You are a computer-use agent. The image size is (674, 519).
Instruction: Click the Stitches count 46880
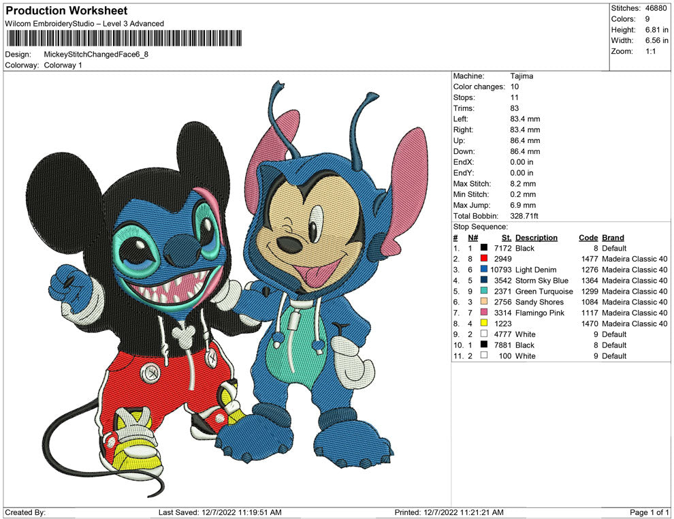[x=655, y=9]
